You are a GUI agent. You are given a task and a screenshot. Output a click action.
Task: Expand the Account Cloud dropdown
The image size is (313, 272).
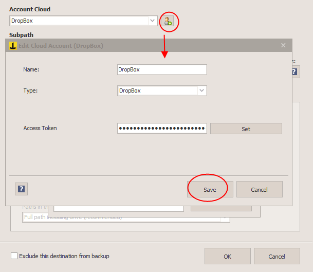(152, 21)
